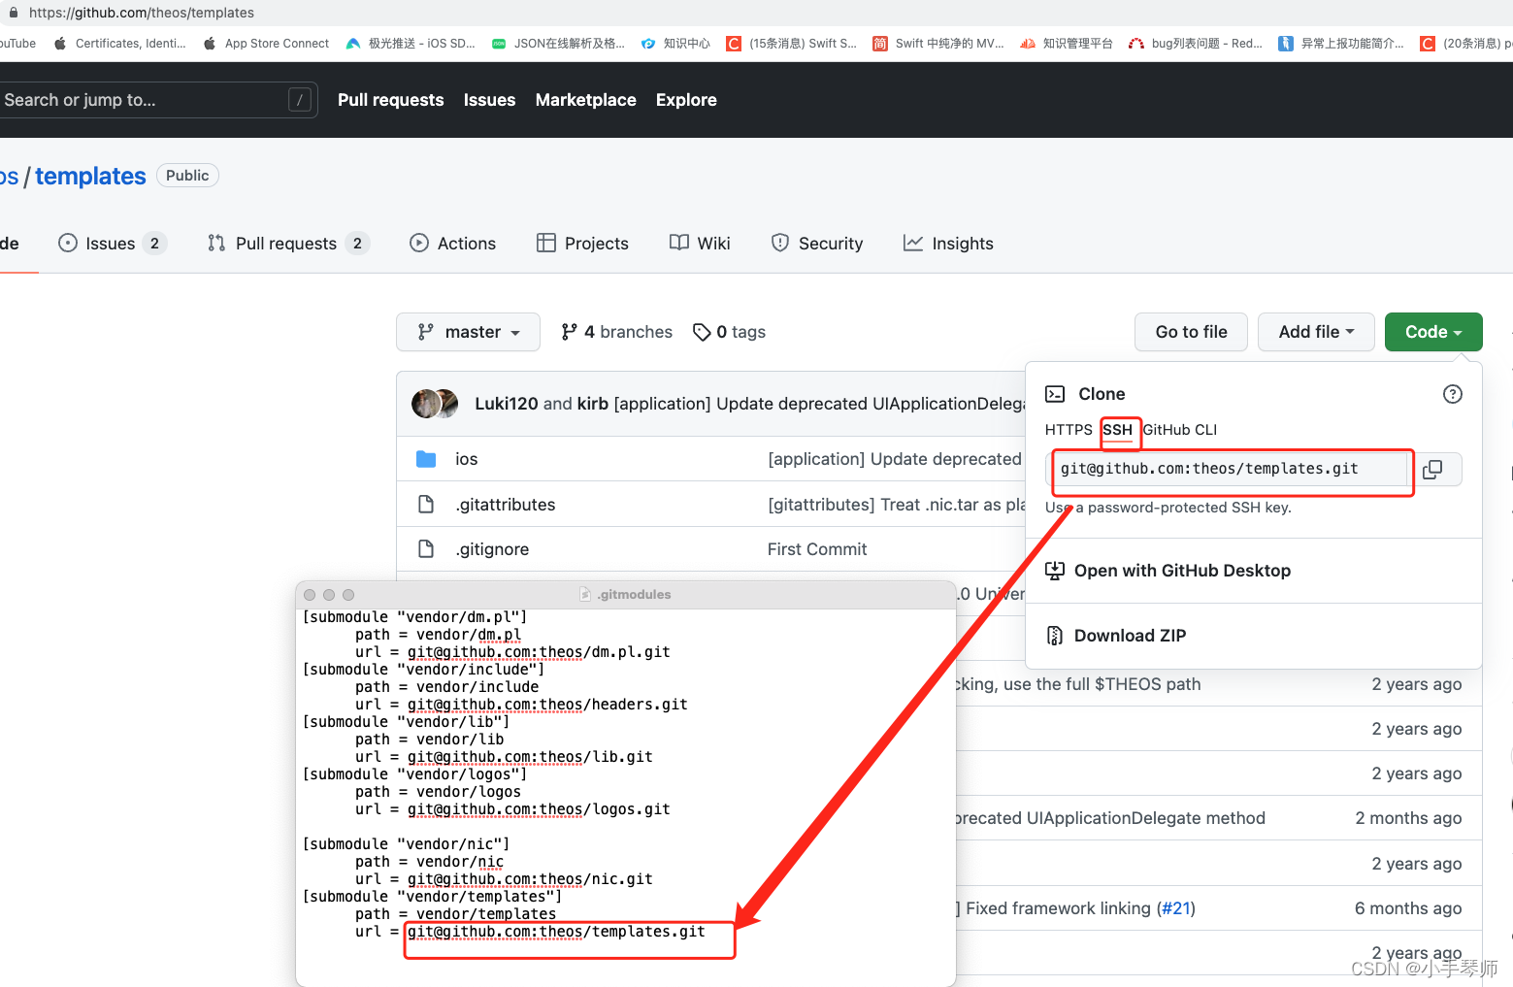
Task: Copy the SSH clone URL icon
Action: [1432, 470]
